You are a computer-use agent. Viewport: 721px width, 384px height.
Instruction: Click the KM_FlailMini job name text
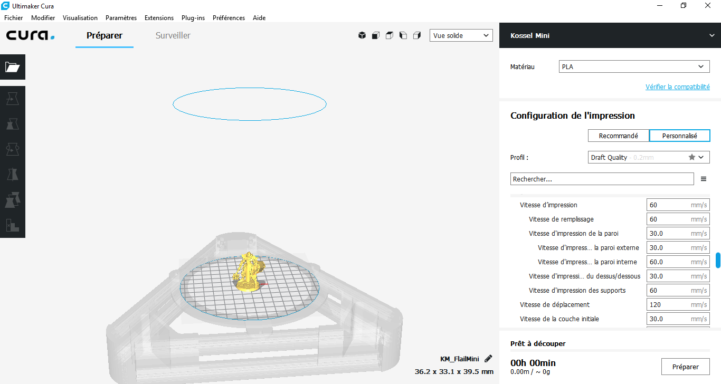point(460,359)
